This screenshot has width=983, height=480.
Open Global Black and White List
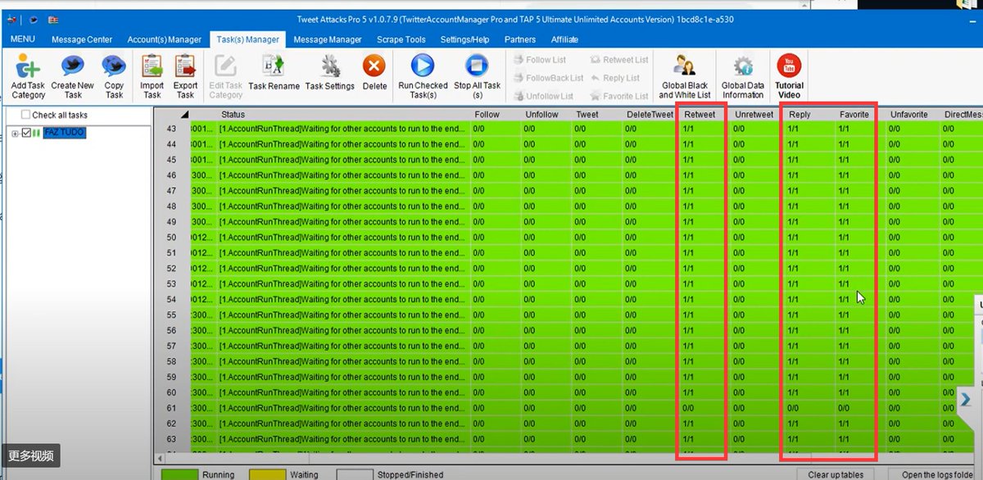point(684,77)
